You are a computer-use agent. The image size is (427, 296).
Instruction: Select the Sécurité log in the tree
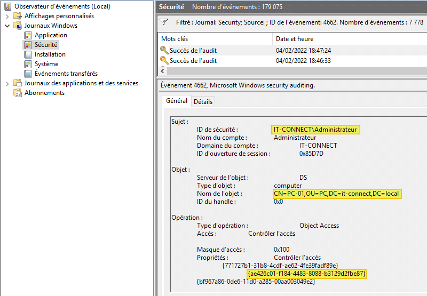[46, 45]
